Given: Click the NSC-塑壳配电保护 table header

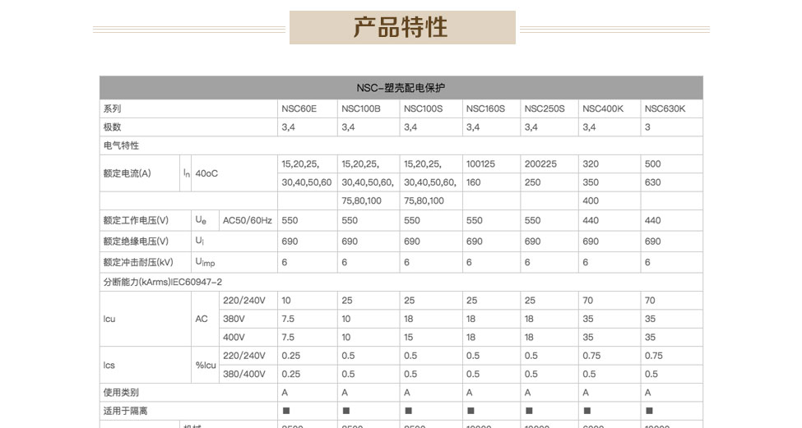Looking at the screenshot, I should coord(401,88).
